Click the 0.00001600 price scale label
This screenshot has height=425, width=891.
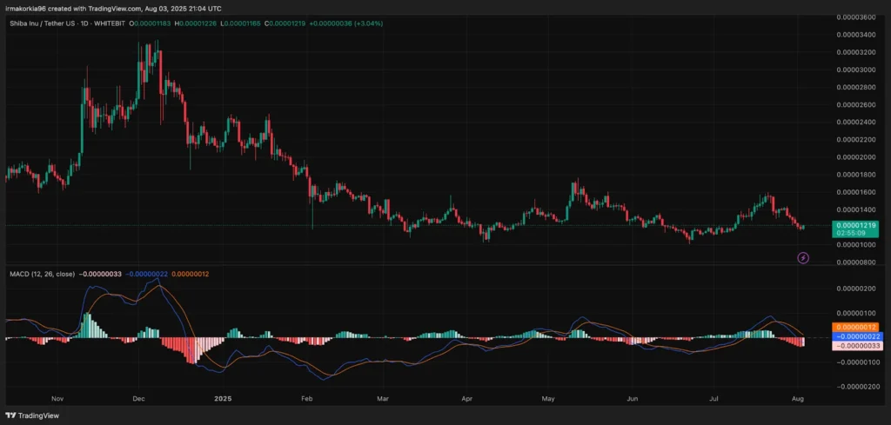(x=857, y=192)
